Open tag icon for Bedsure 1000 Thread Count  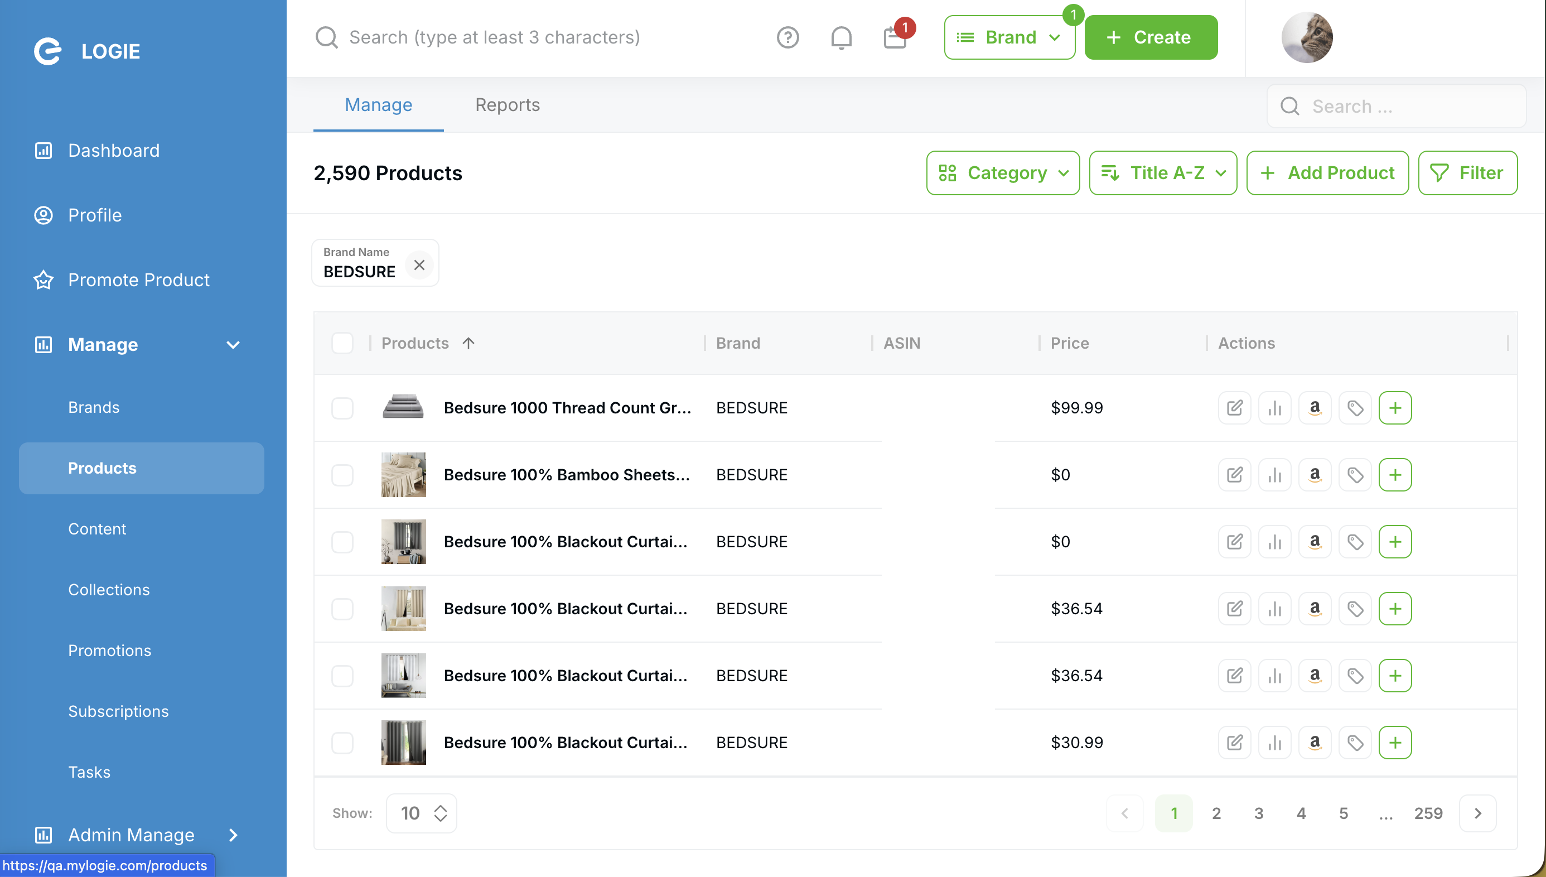(1355, 408)
